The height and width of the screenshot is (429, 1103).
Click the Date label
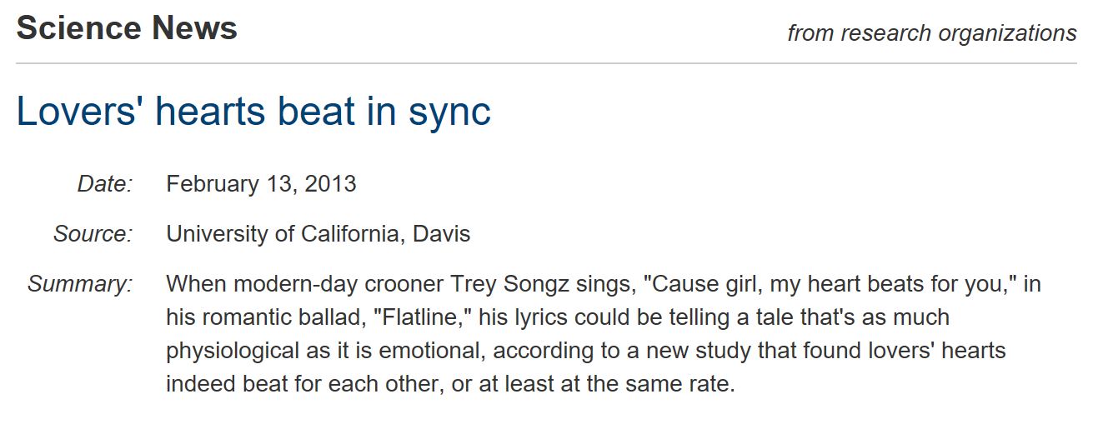105,184
